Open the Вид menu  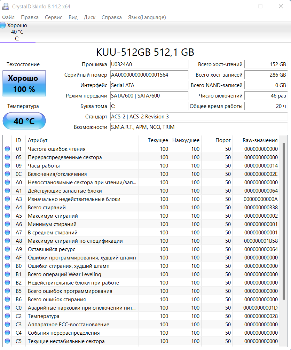click(73, 17)
